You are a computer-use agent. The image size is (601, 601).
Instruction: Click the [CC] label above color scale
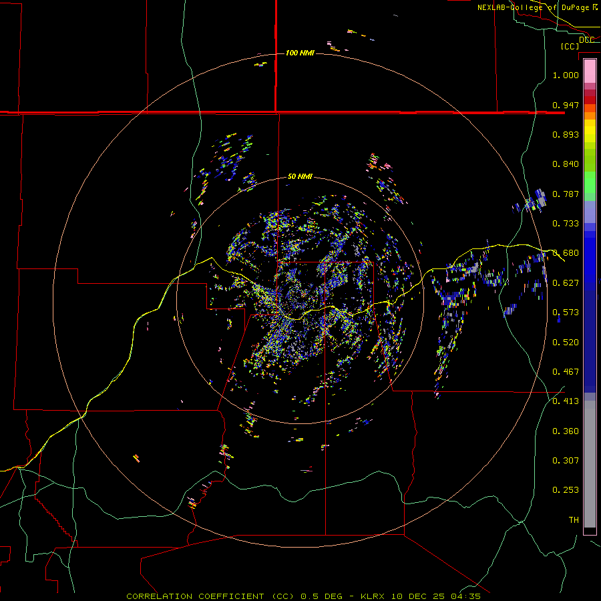tap(570, 46)
